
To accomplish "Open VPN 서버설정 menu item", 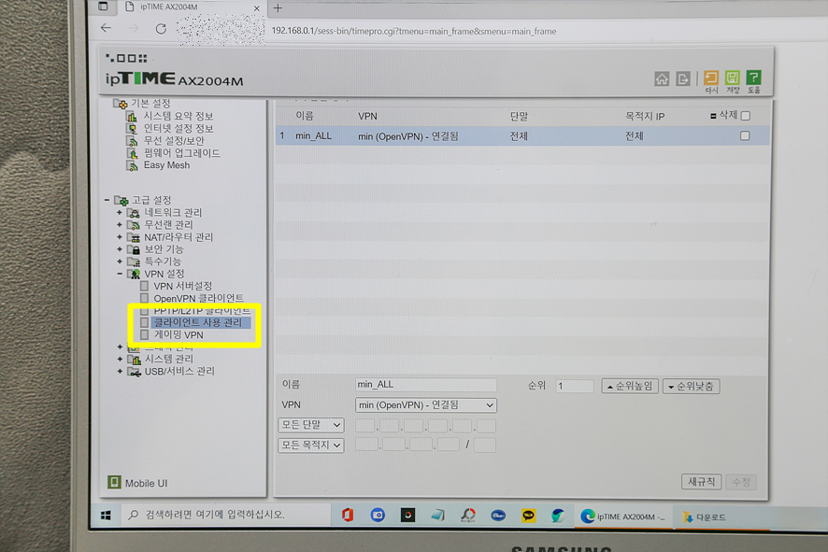I will point(183,287).
